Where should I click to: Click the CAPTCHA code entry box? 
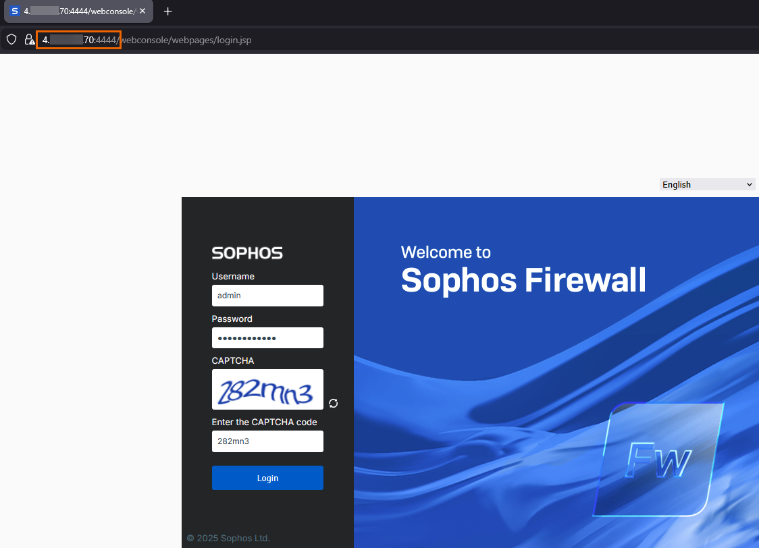pos(267,441)
